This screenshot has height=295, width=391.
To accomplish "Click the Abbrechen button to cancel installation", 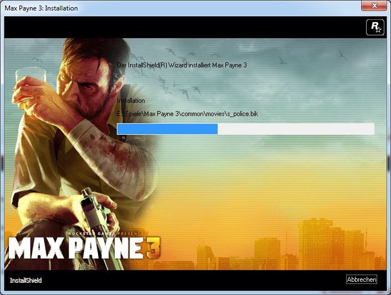I will [x=361, y=280].
